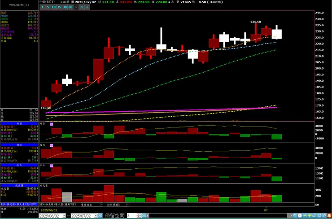Switch to the 10-minute timeframe

(53, 7)
